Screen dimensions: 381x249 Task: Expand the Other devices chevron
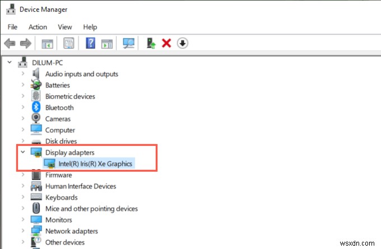(x=23, y=242)
